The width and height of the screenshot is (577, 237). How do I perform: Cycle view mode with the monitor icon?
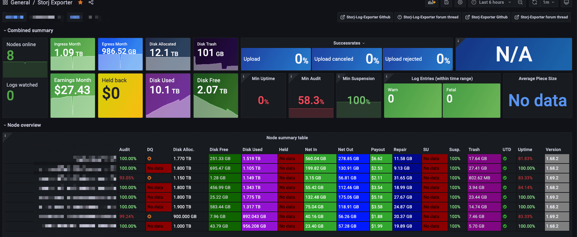566,2
